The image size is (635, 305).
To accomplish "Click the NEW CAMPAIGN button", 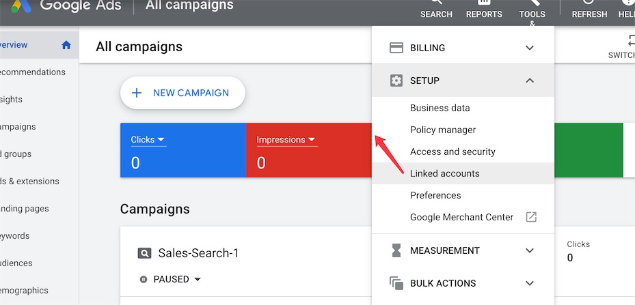I will coord(183,93).
